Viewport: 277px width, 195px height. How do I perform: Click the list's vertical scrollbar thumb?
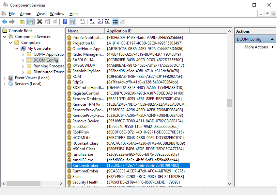tap(229, 103)
